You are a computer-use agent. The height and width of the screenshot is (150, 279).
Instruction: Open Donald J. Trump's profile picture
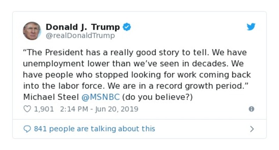point(32,31)
